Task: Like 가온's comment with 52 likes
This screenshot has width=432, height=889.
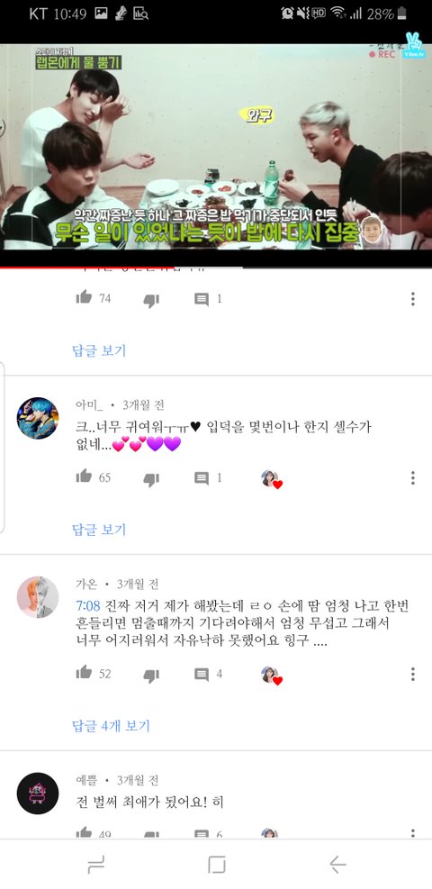Action: coord(84,673)
